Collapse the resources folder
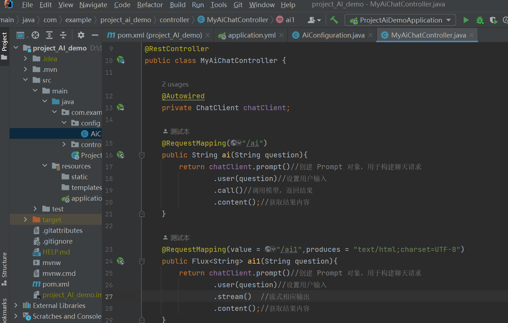508x323 pixels. click(x=45, y=166)
